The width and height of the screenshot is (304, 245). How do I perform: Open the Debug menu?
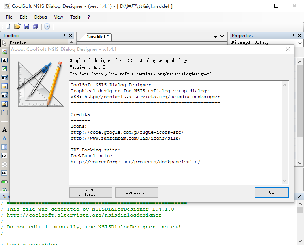point(40,17)
